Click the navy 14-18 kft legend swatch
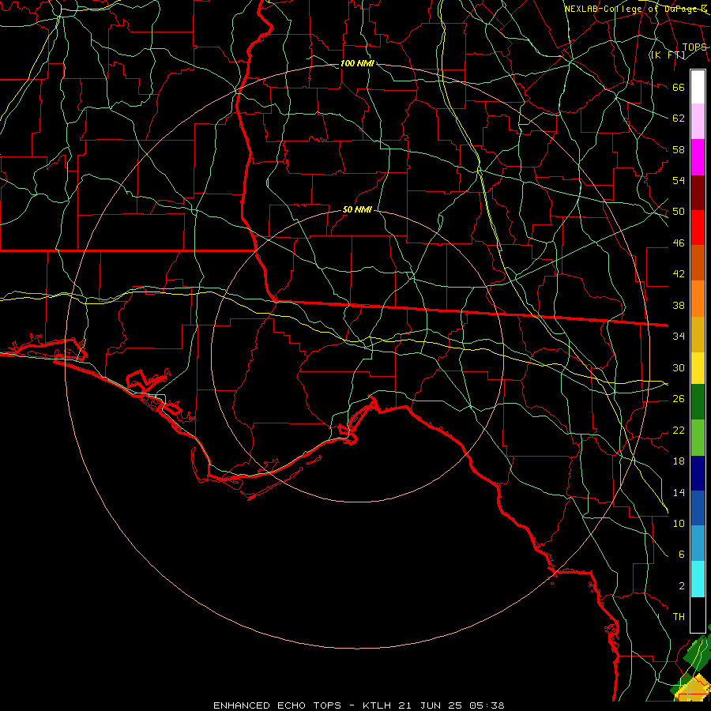This screenshot has height=711, width=711. point(698,473)
